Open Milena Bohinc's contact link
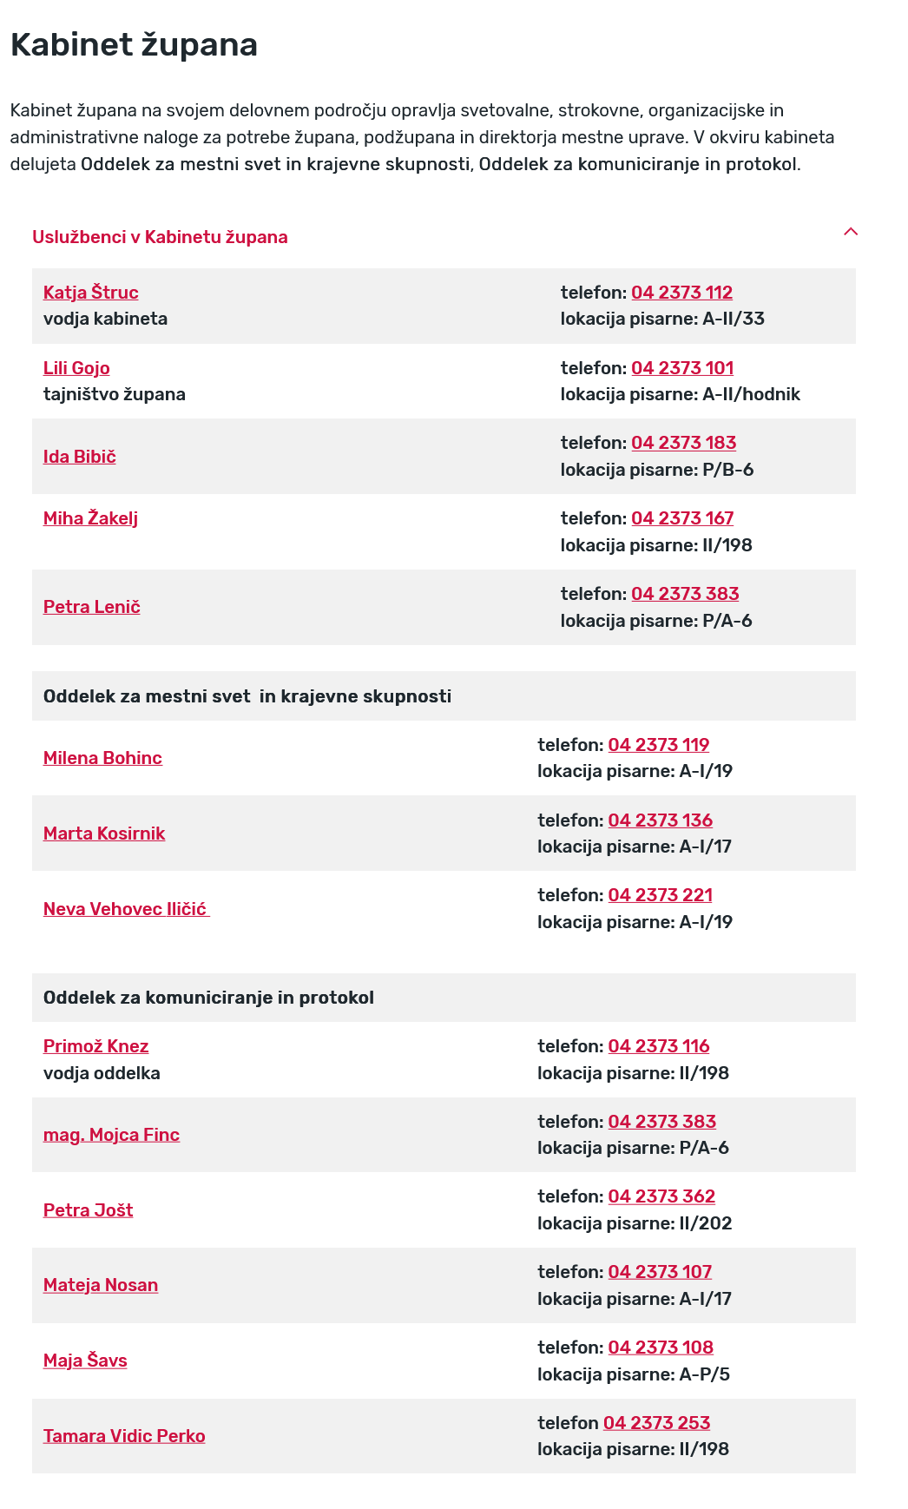The width and height of the screenshot is (908, 1509). point(102,758)
